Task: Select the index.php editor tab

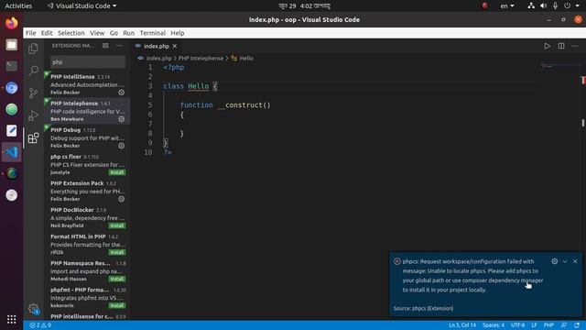Action: (157, 46)
